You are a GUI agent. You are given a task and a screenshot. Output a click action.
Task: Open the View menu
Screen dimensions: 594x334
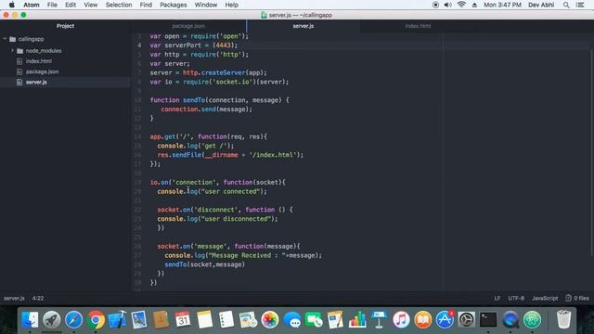pyautogui.click(x=91, y=5)
